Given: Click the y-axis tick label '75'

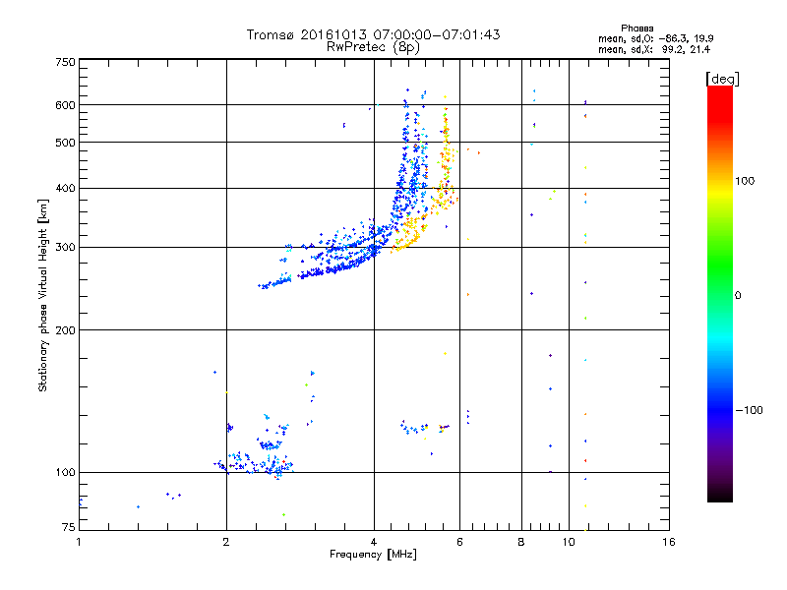Looking at the screenshot, I should pyautogui.click(x=69, y=527).
